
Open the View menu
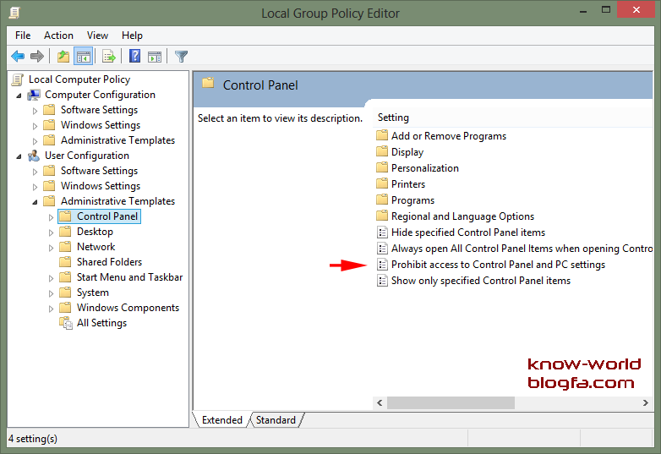pyautogui.click(x=97, y=36)
